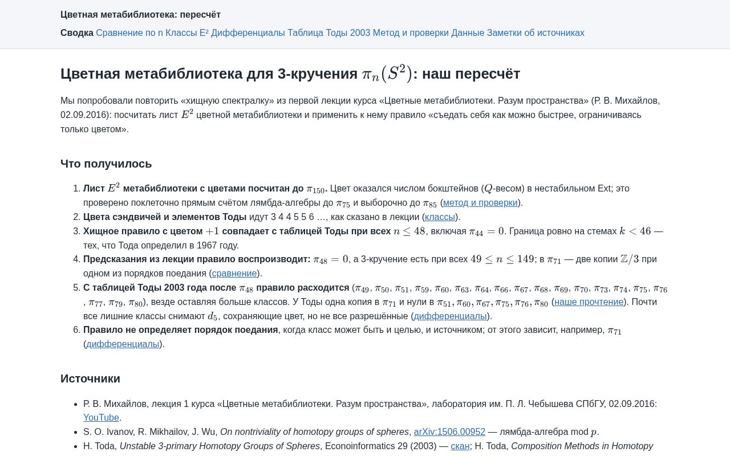Open the Сводка tab in the navigation
Screen dimensions: 730x456
(x=77, y=33)
